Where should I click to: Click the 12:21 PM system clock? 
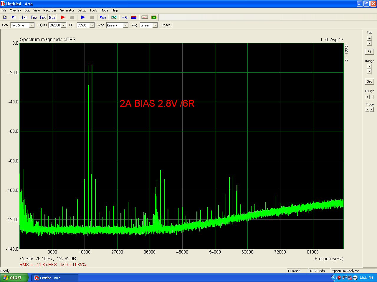point(366,278)
